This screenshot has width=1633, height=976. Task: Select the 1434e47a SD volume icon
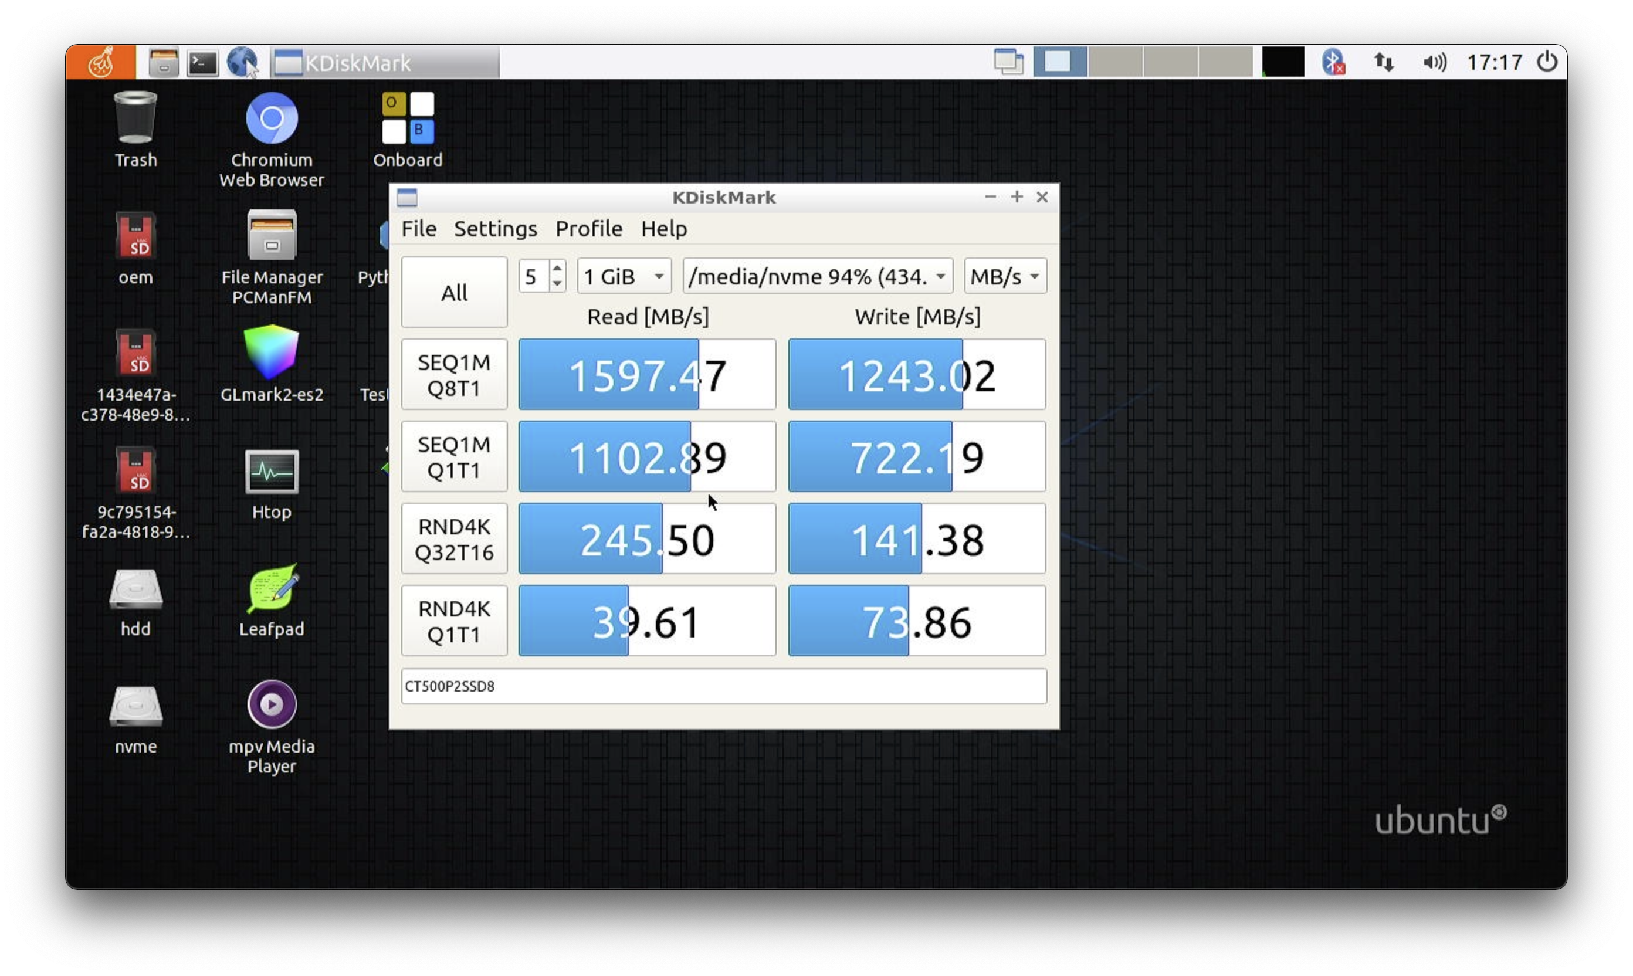coord(135,375)
